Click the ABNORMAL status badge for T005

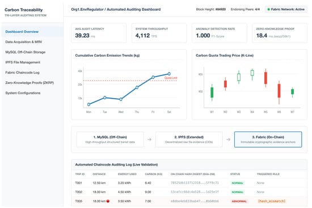(239, 201)
